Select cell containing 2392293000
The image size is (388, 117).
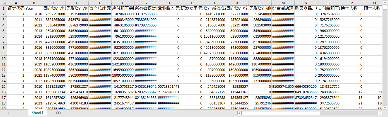coord(54,14)
